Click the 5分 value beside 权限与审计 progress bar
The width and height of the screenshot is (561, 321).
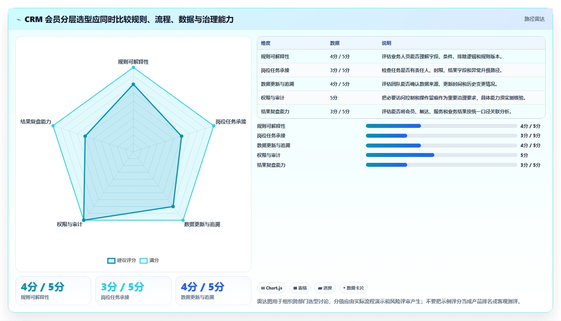524,155
